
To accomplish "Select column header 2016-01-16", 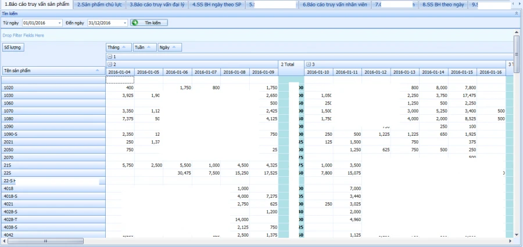I will coord(490,72).
